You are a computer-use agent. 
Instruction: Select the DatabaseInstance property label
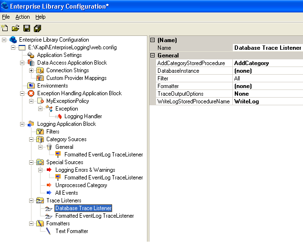tap(178, 71)
